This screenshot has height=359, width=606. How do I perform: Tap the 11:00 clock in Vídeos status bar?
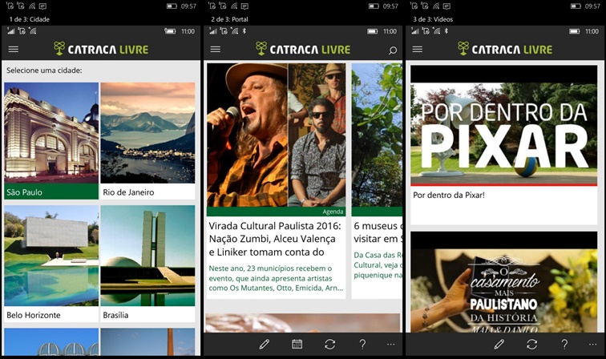(x=592, y=31)
